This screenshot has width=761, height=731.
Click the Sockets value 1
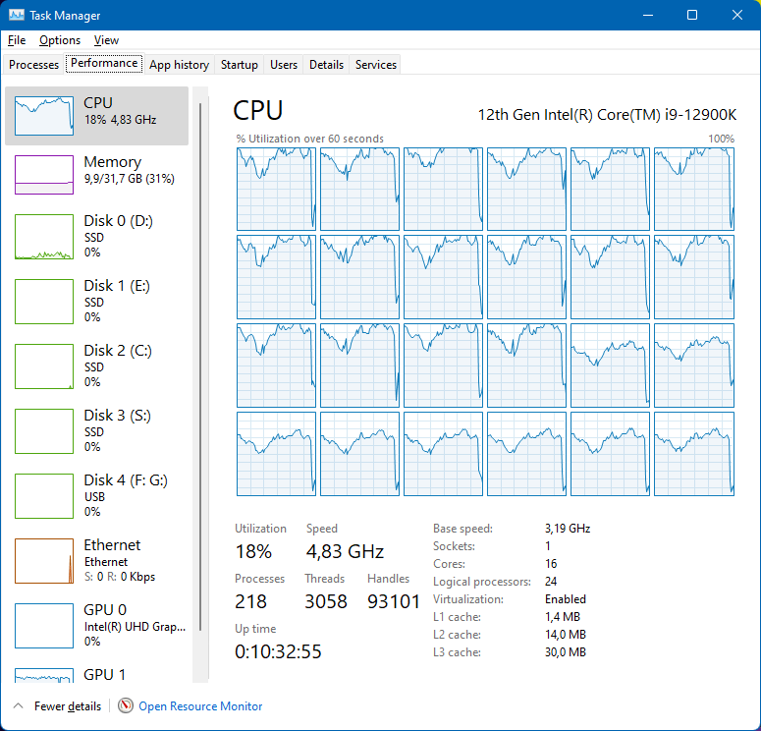point(548,546)
